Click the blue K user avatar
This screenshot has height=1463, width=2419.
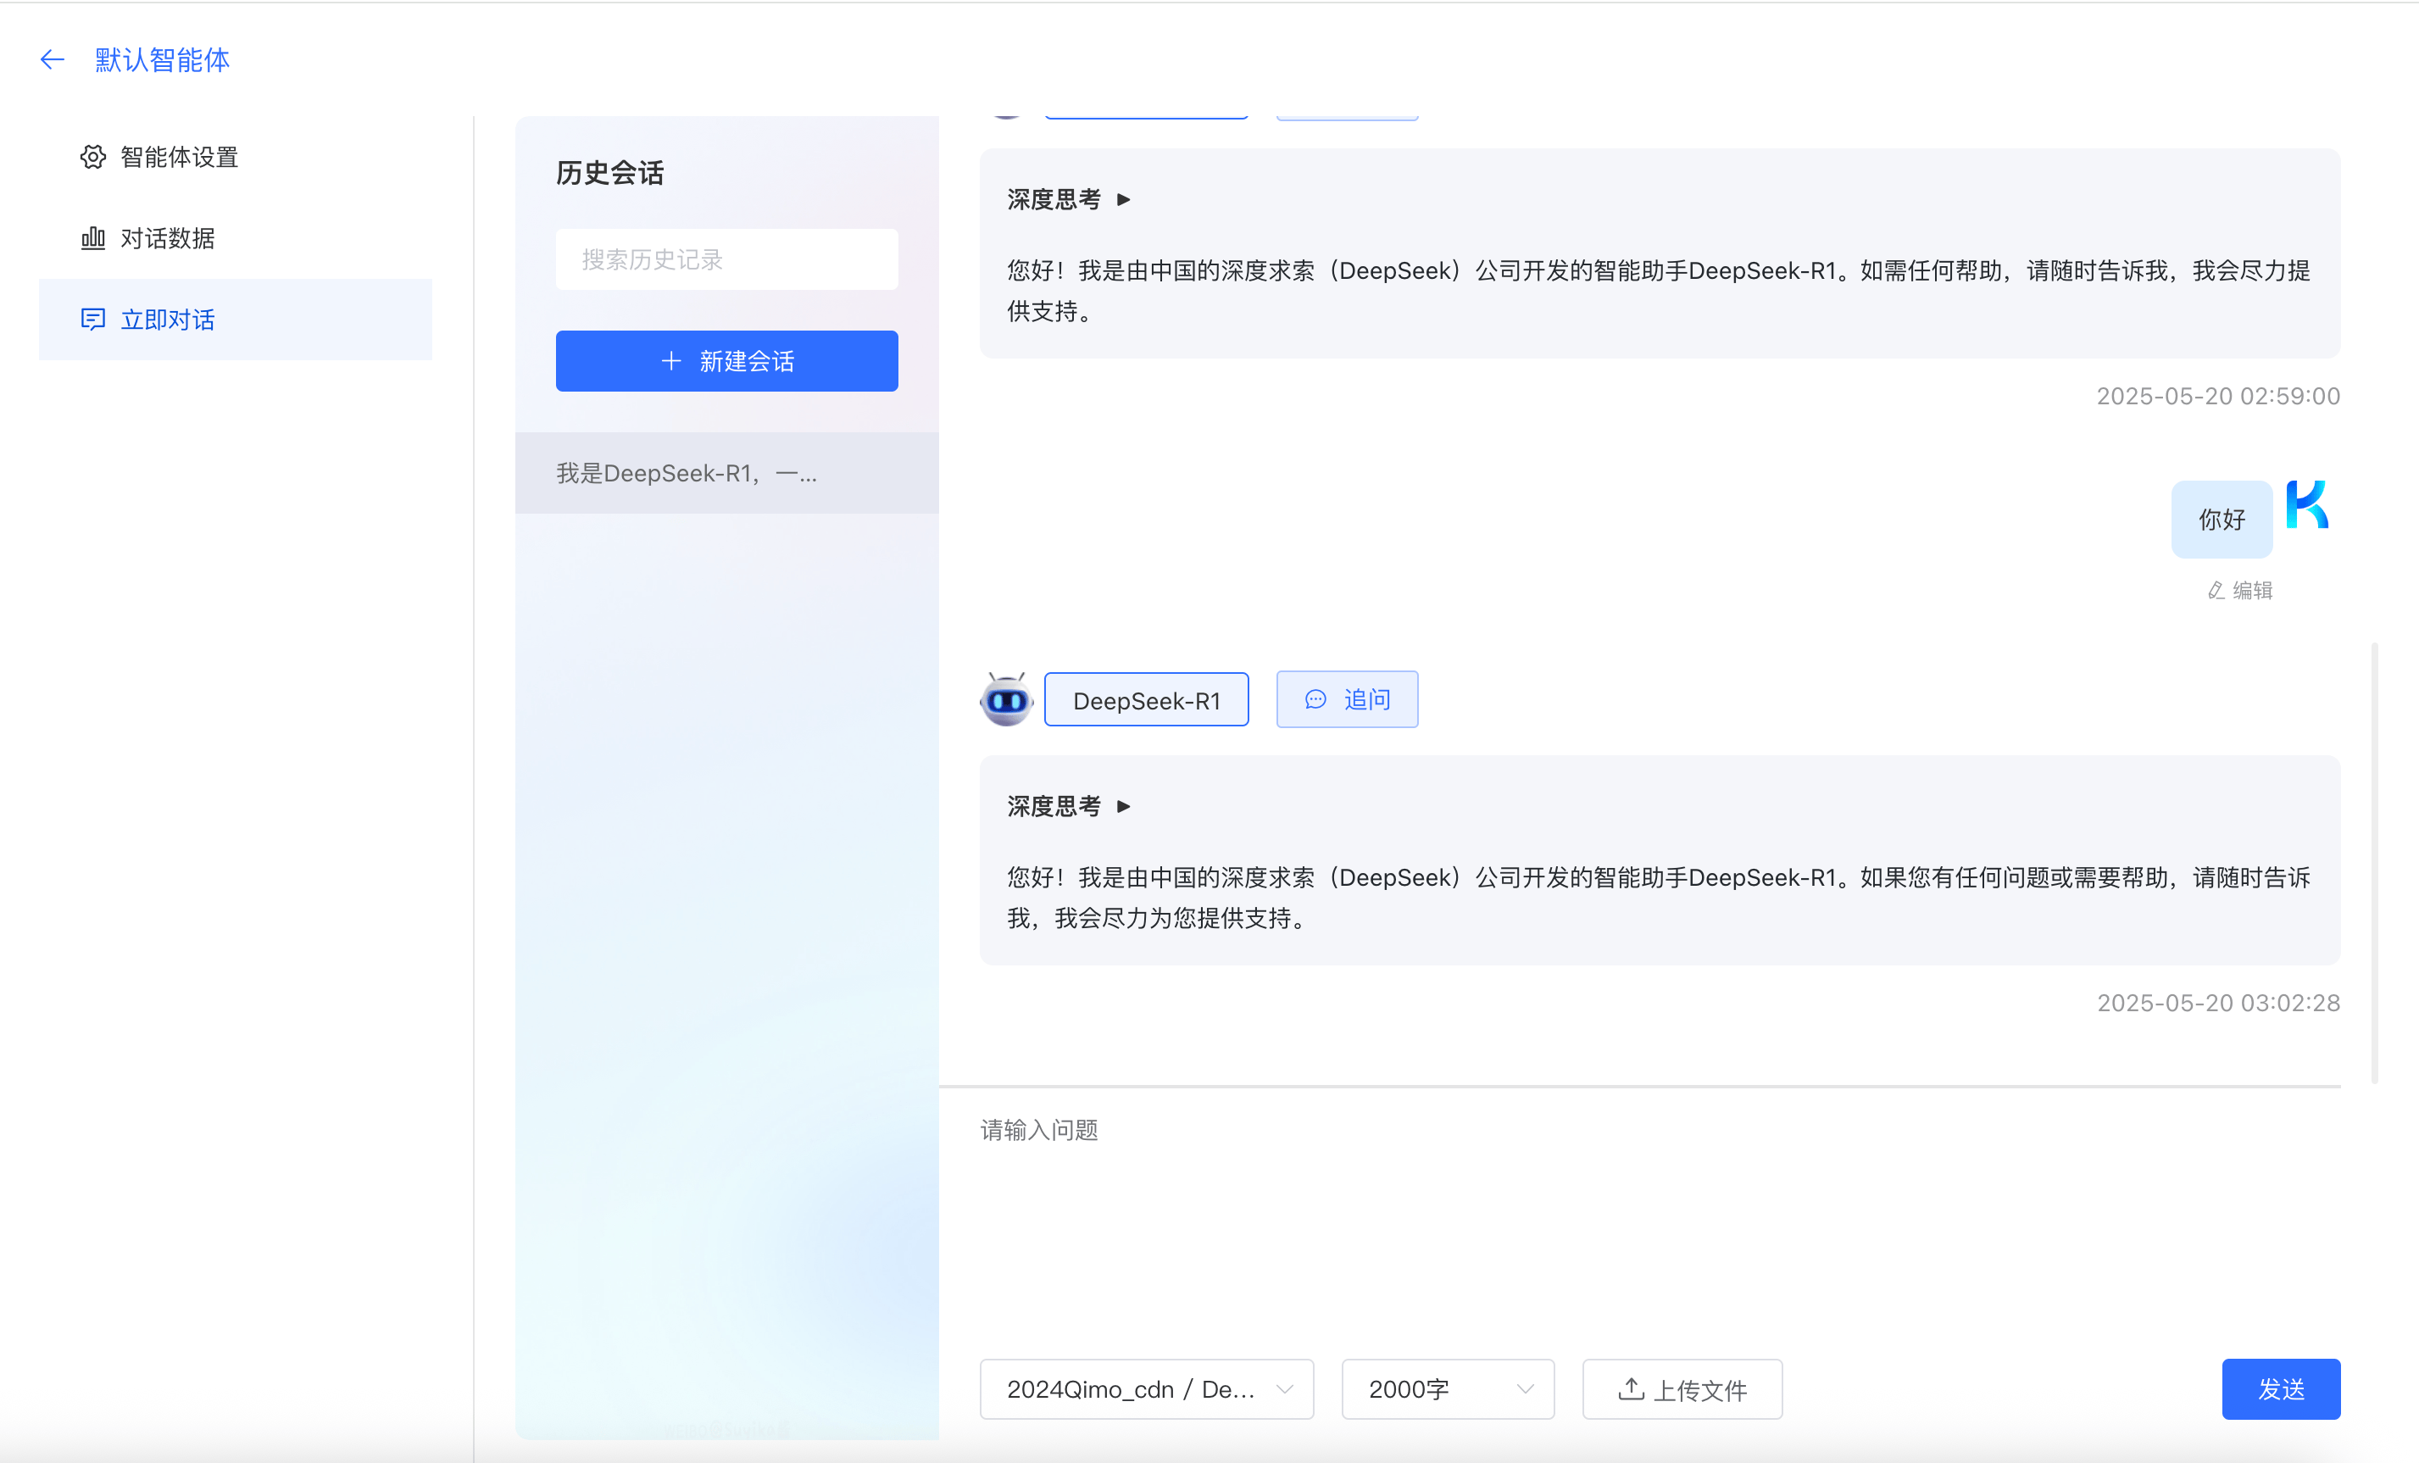[2307, 506]
